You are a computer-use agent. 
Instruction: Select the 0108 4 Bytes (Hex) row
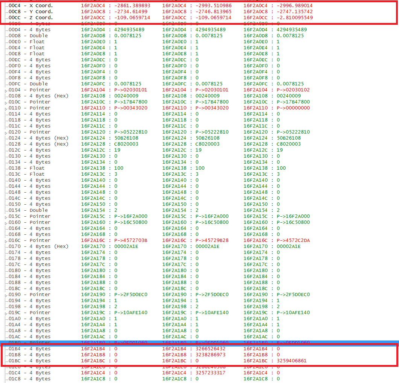(x=38, y=96)
